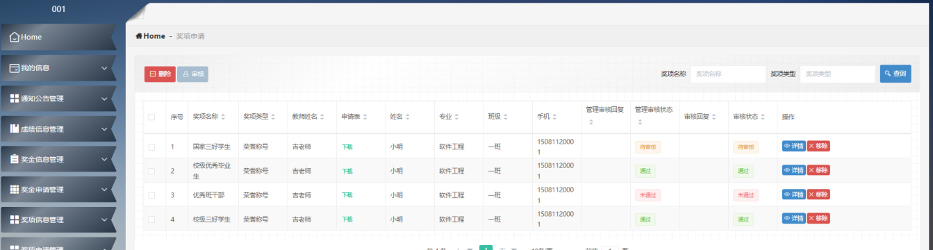933x250 pixels.
Task: Click 下载 link in 国家三好学生 row
Action: pyautogui.click(x=347, y=147)
